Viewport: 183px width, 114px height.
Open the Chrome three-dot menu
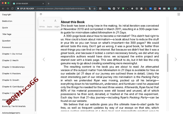coord(180,9)
